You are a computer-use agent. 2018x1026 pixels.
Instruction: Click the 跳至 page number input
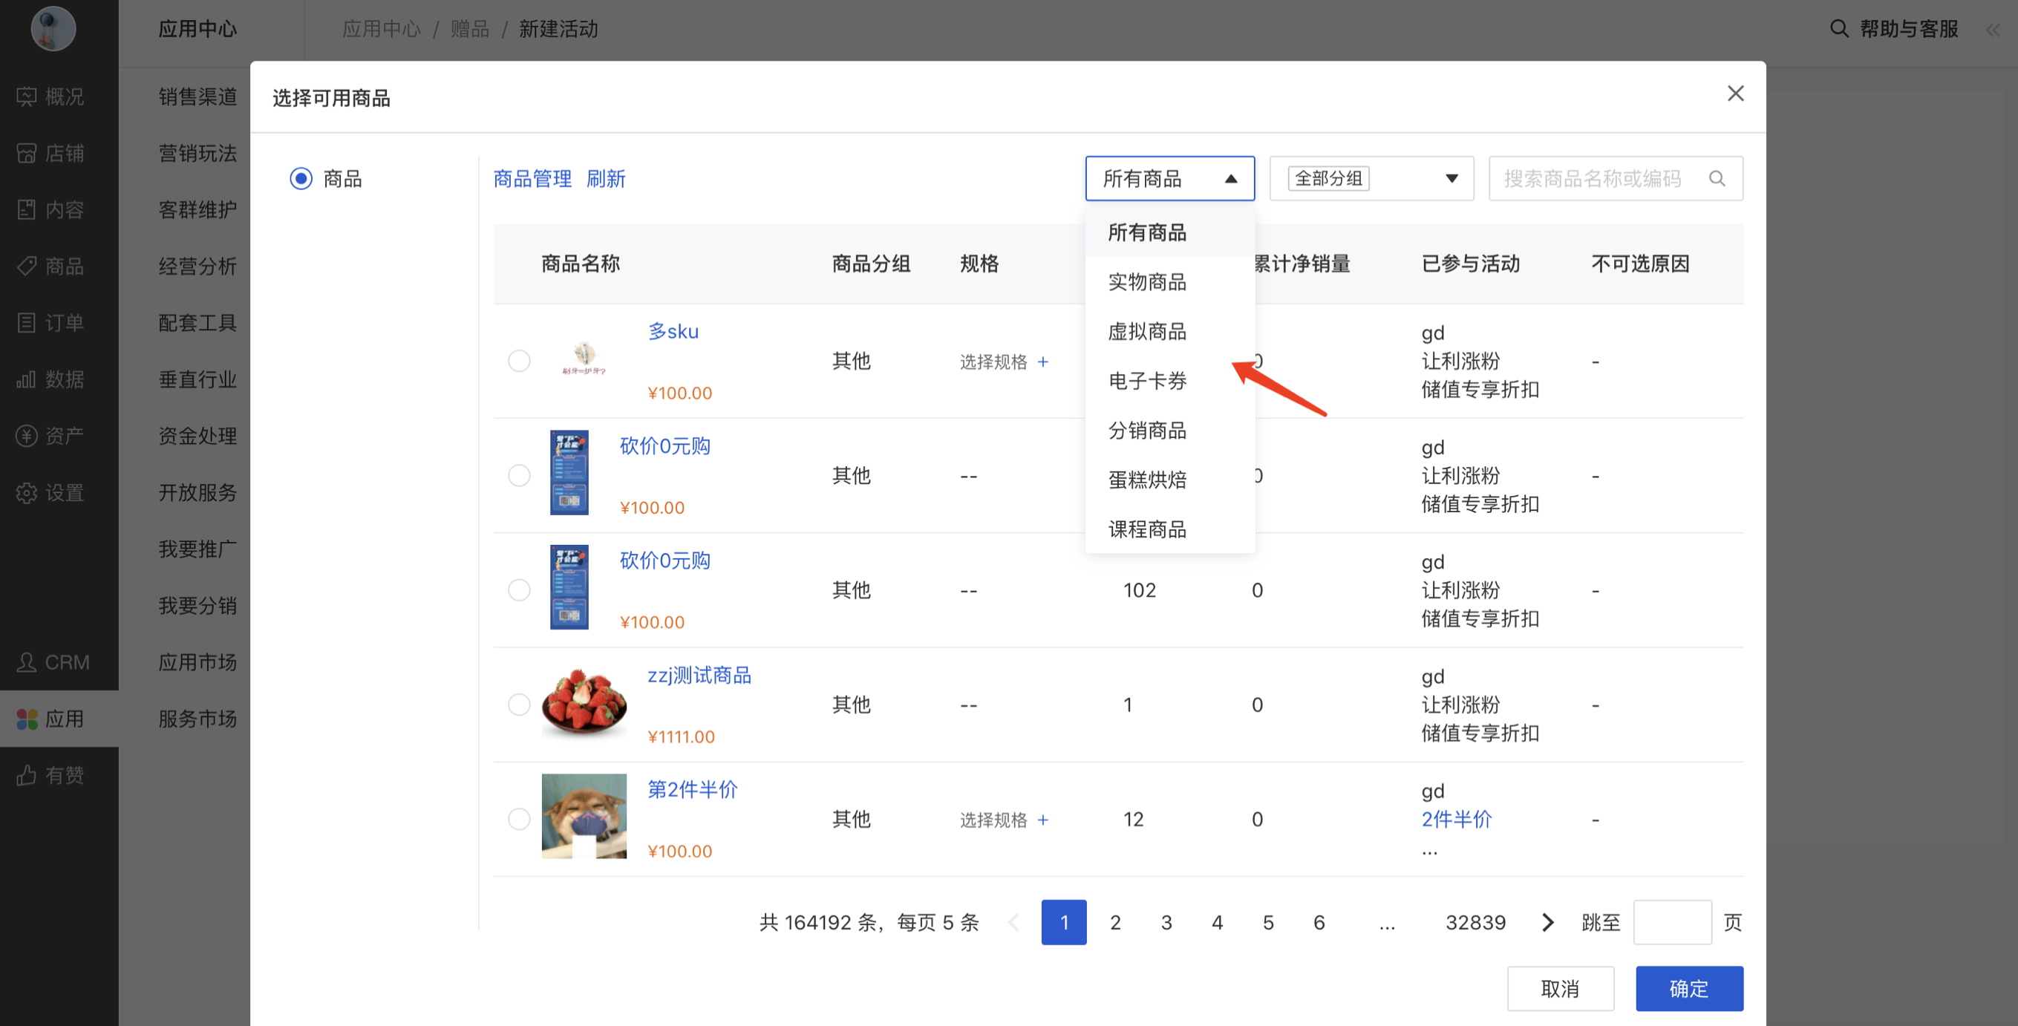tap(1672, 922)
